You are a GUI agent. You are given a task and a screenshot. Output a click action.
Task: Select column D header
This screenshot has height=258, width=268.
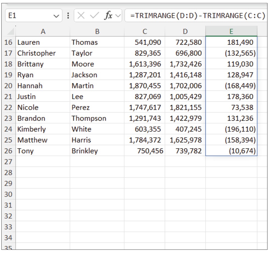pos(185,32)
